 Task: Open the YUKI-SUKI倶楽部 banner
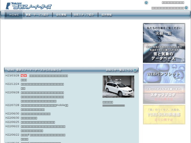pos(164,114)
